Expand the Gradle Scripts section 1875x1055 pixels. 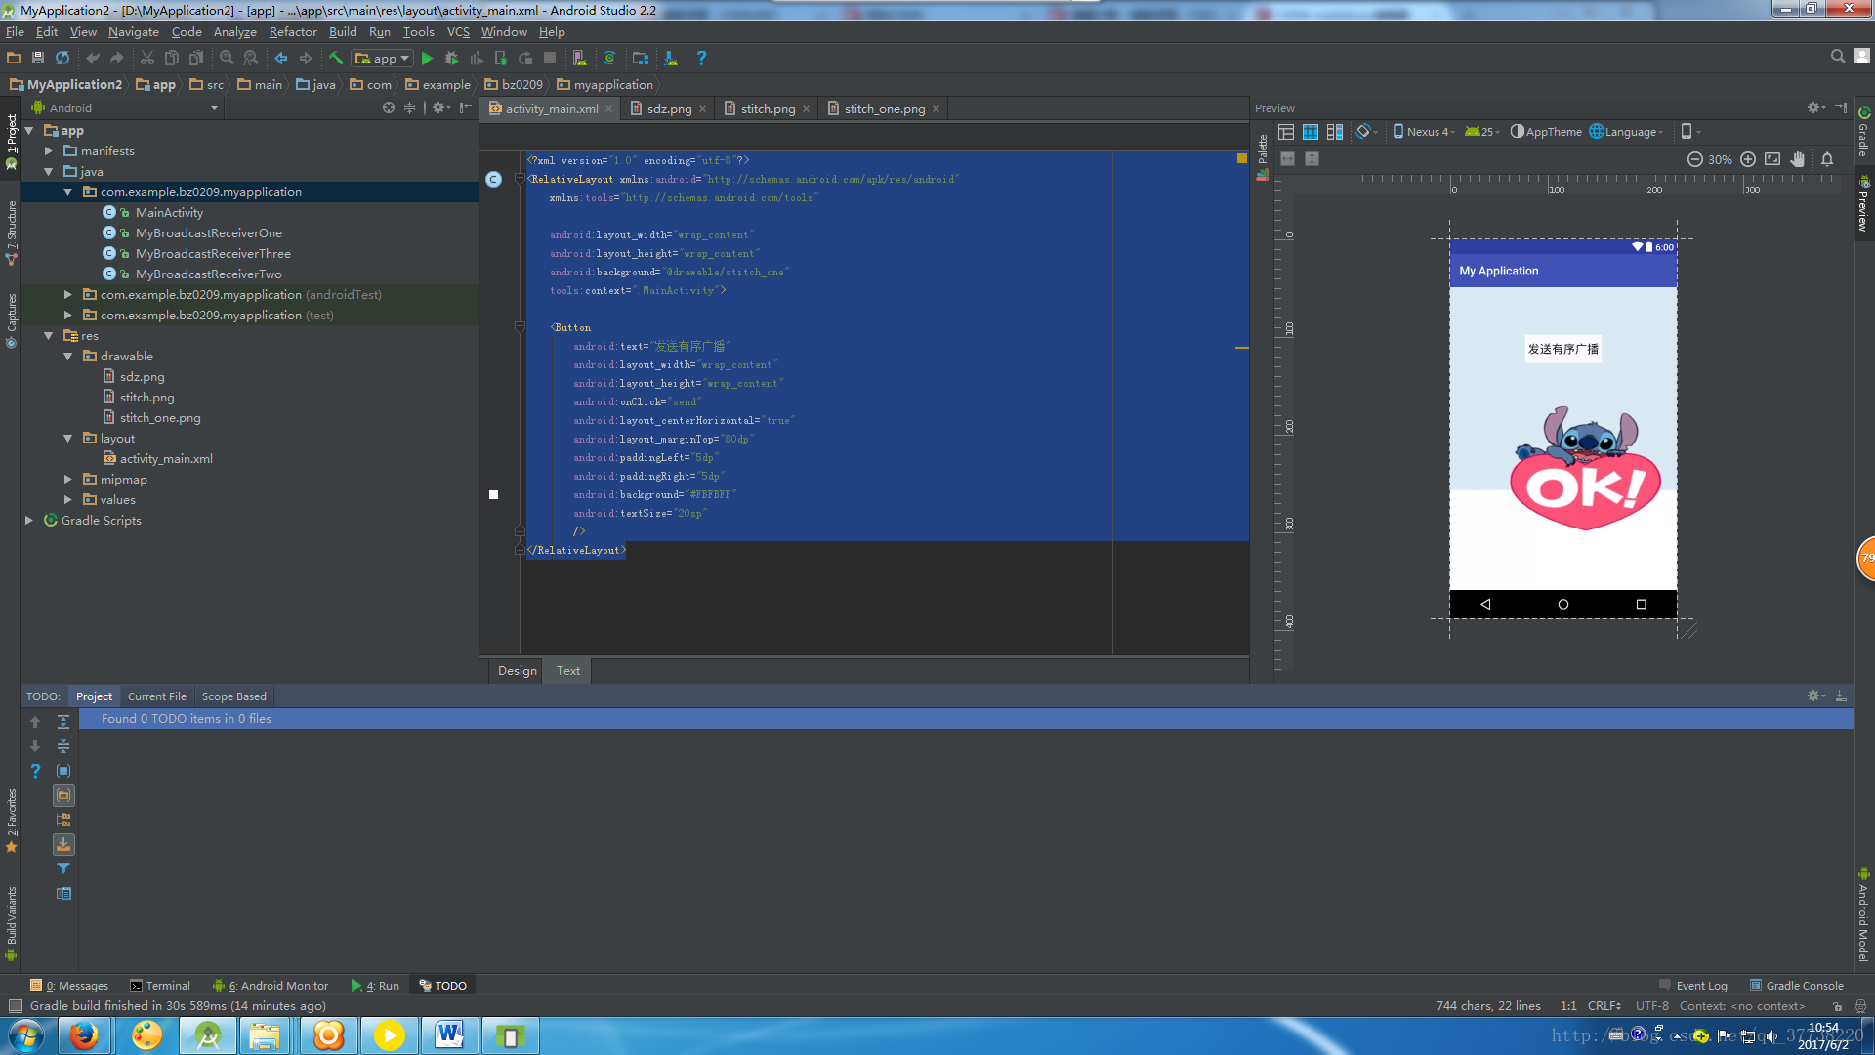[27, 519]
